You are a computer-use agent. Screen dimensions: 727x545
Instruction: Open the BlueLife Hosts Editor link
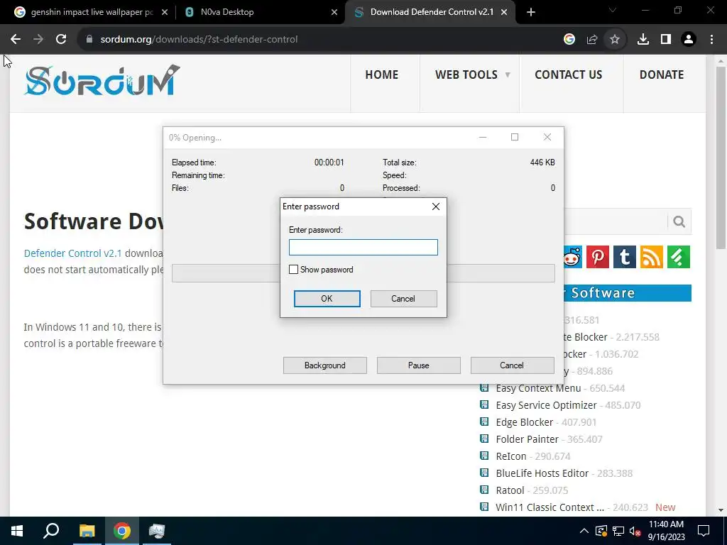tap(542, 473)
